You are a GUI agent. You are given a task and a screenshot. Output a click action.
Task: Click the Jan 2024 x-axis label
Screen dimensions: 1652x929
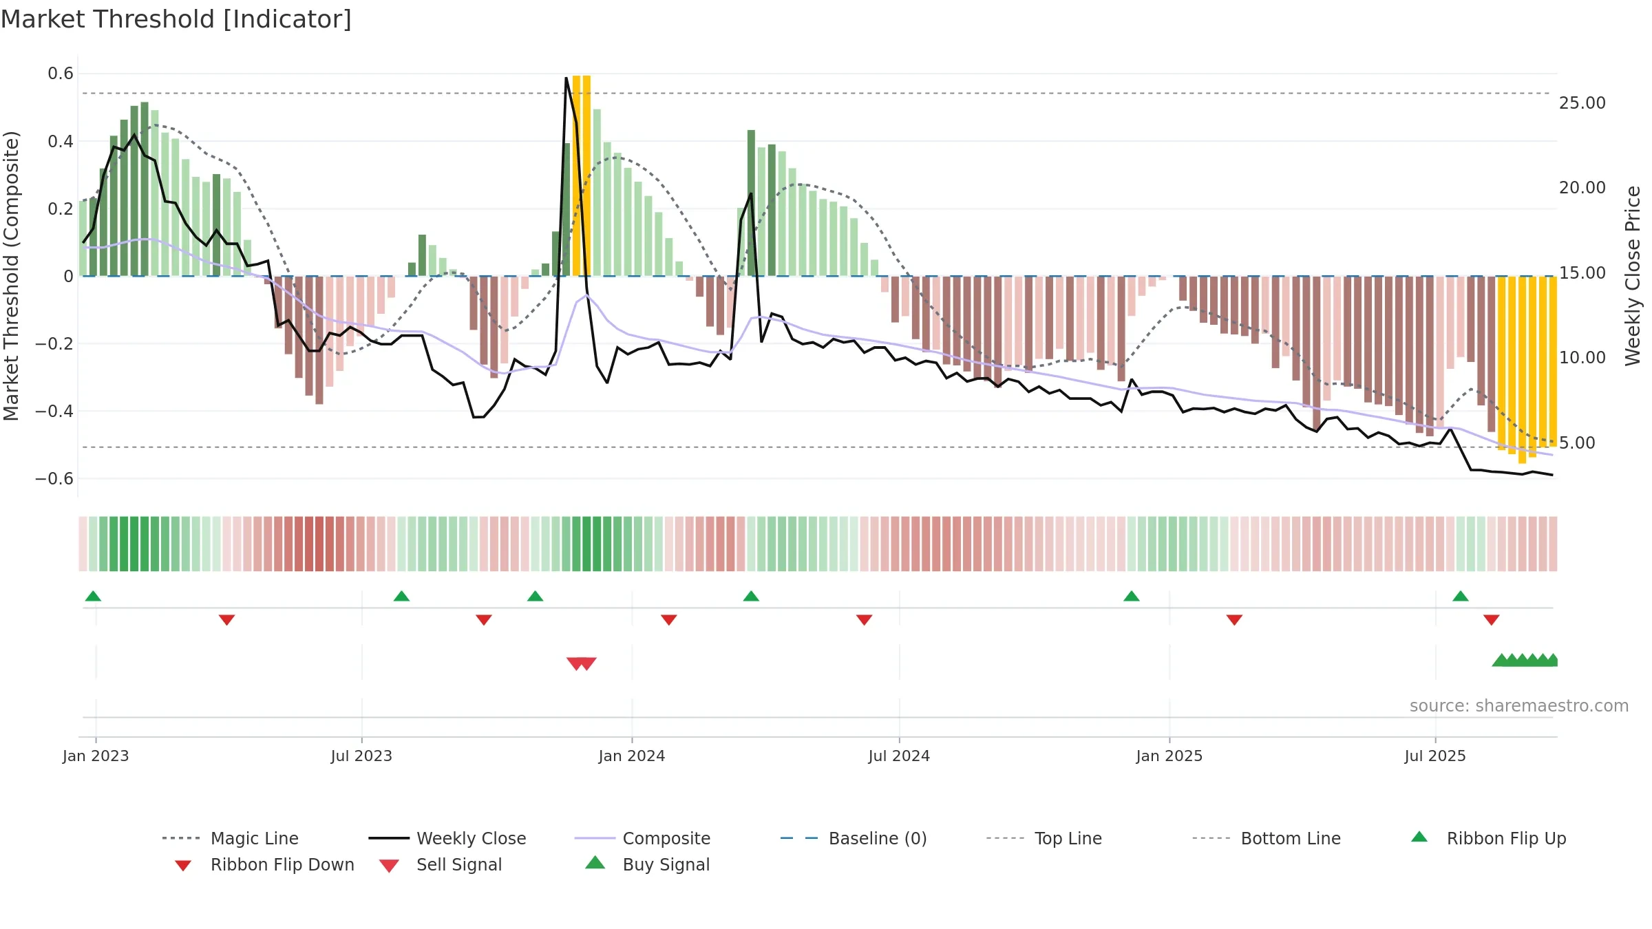(x=632, y=756)
